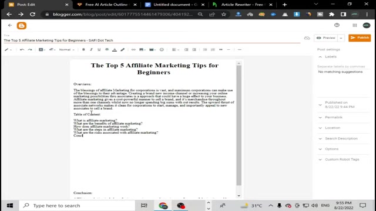Open the insert emoji icon
376x211 pixels.
click(x=162, y=49)
